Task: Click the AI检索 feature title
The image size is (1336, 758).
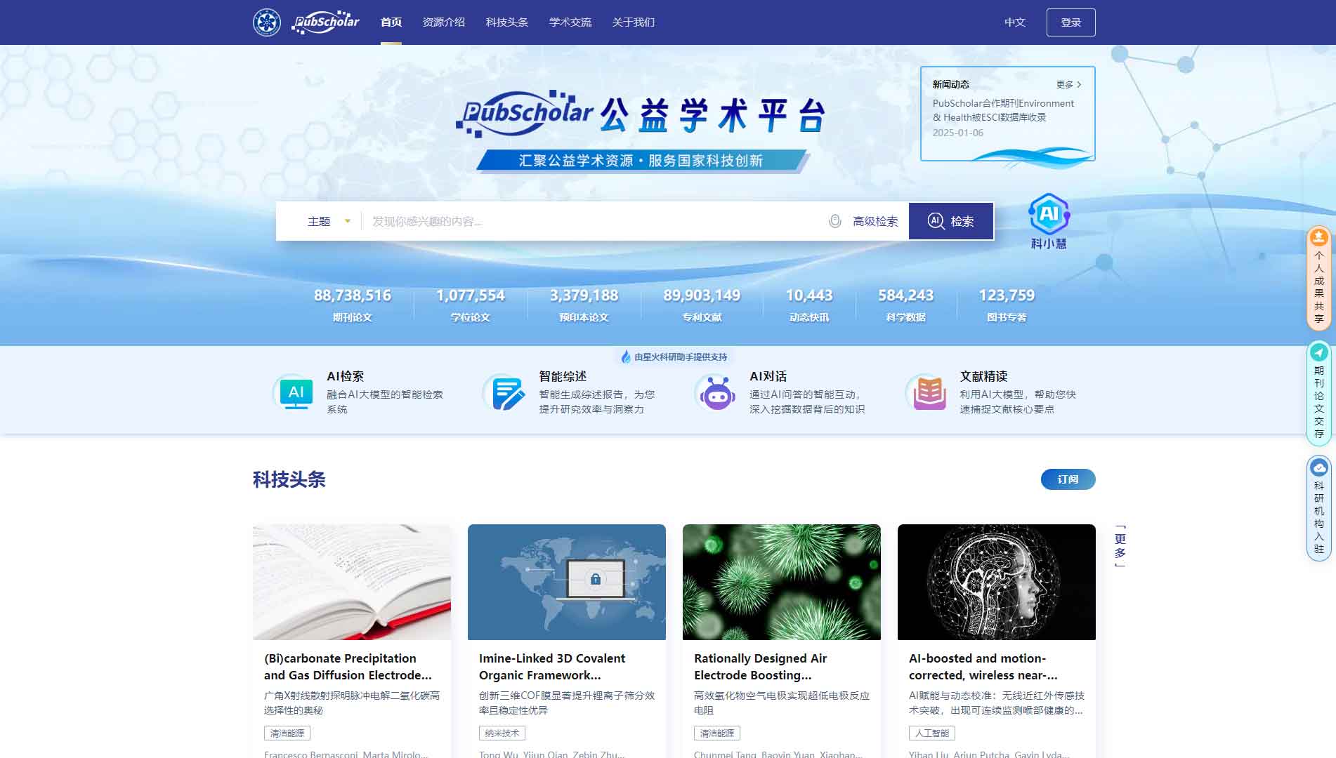Action: tap(345, 376)
